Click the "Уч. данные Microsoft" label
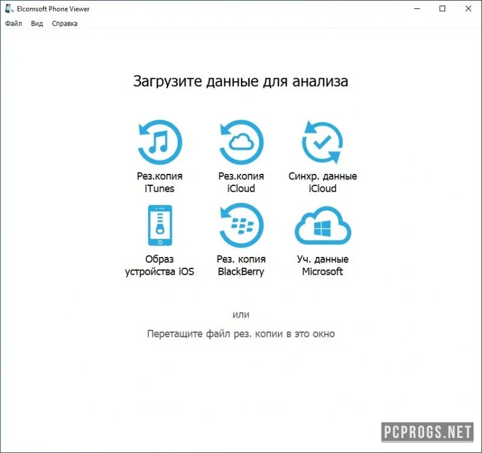The height and width of the screenshot is (453, 482). coord(322,265)
